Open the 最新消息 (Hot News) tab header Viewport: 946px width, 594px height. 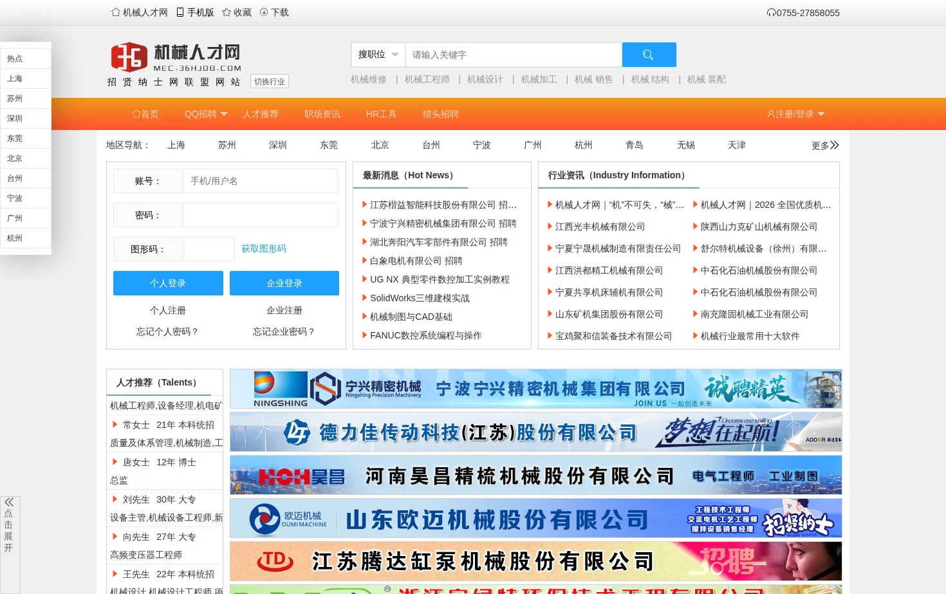410,175
